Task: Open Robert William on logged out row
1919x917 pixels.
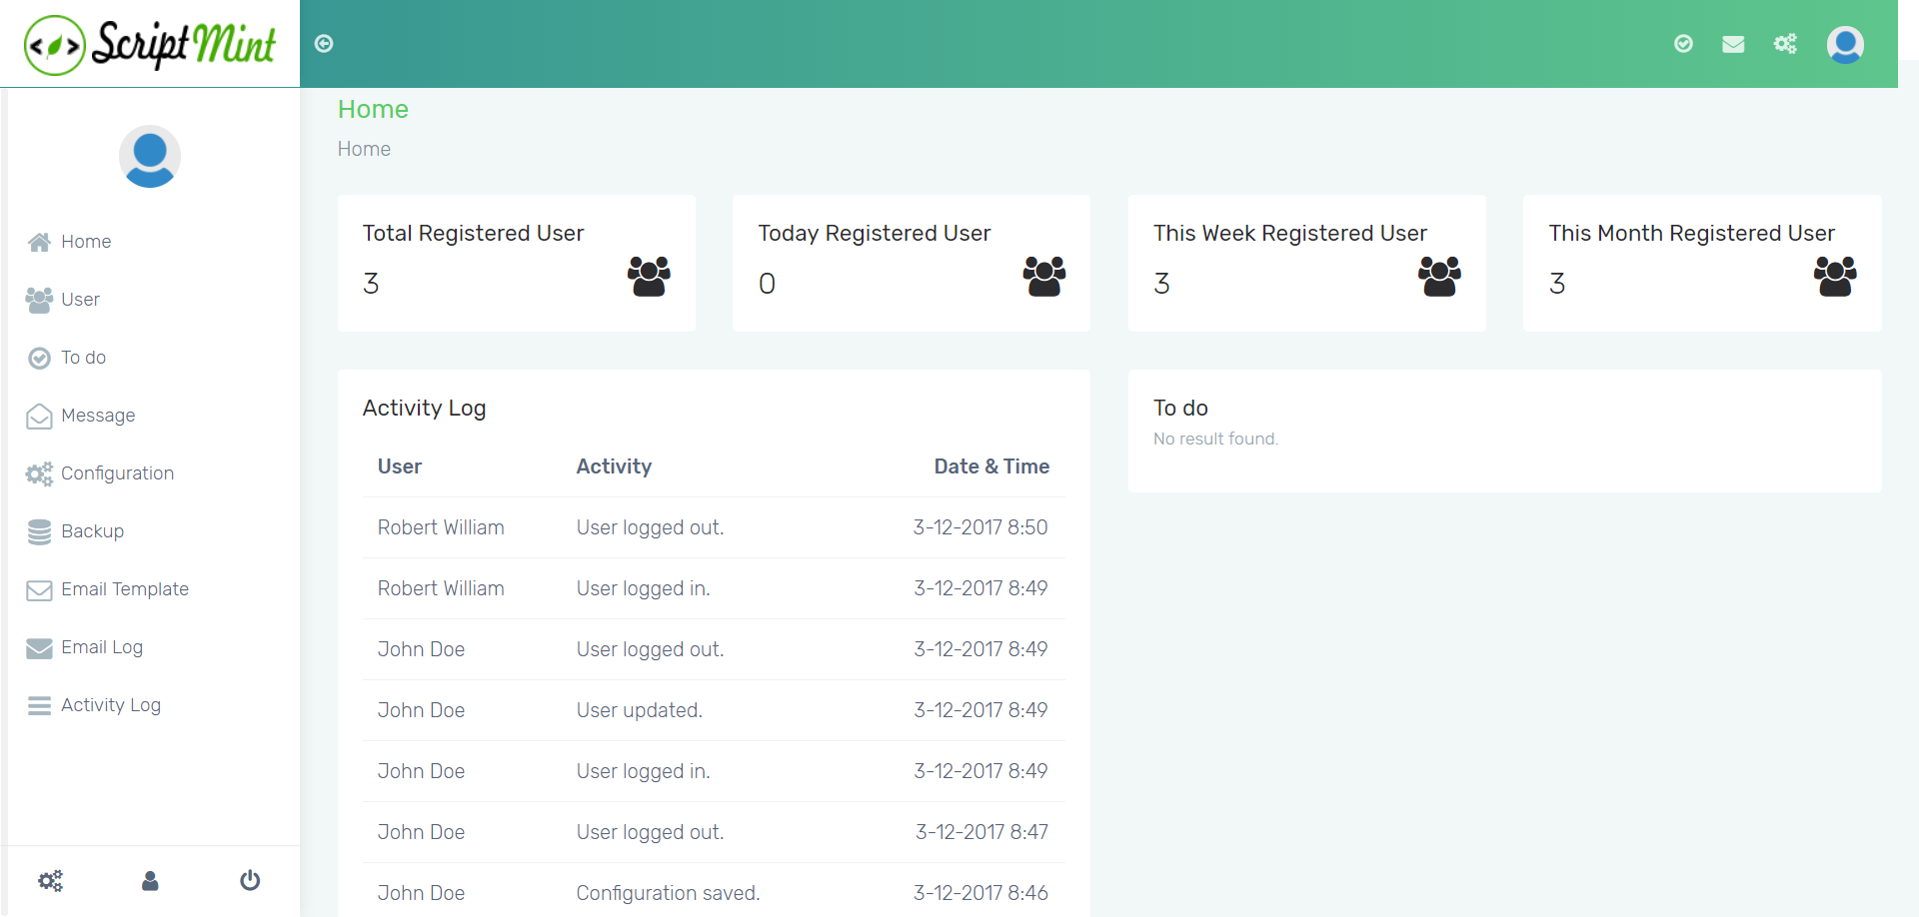Action: (441, 527)
